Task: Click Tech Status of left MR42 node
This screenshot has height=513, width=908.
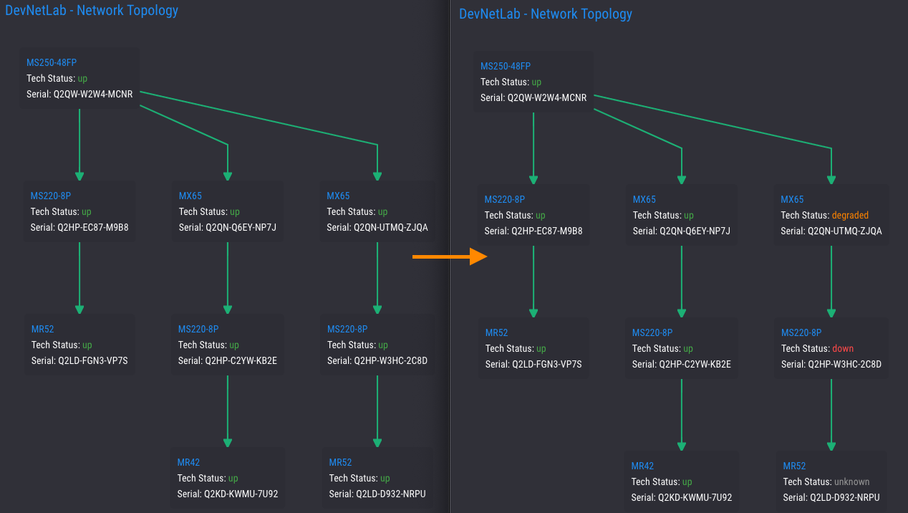Action: [x=208, y=478]
